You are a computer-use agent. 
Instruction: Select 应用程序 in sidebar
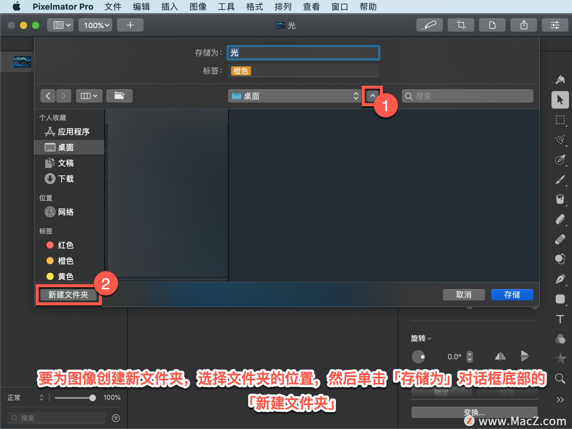(x=69, y=132)
